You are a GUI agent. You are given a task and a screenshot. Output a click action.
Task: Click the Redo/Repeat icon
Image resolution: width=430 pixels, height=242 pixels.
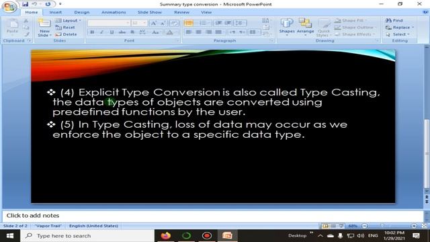tap(48, 4)
